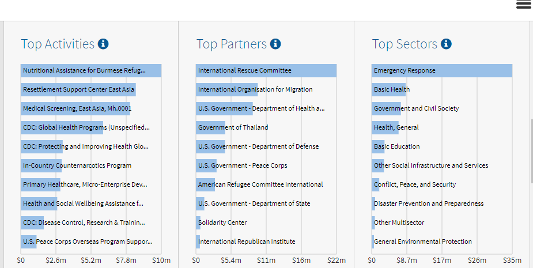Click $2.6m axis label under Top Activities

[x=56, y=261]
